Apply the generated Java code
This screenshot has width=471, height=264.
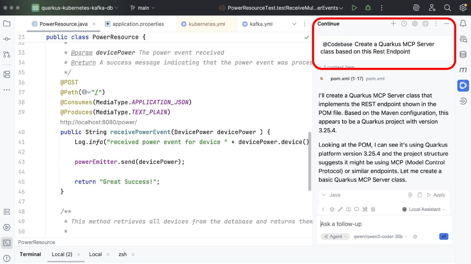tap(436, 195)
